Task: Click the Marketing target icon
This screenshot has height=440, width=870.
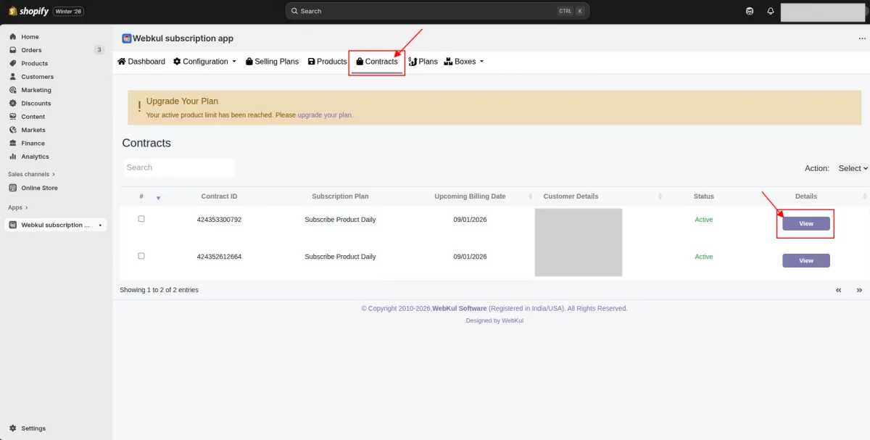Action: coord(13,90)
